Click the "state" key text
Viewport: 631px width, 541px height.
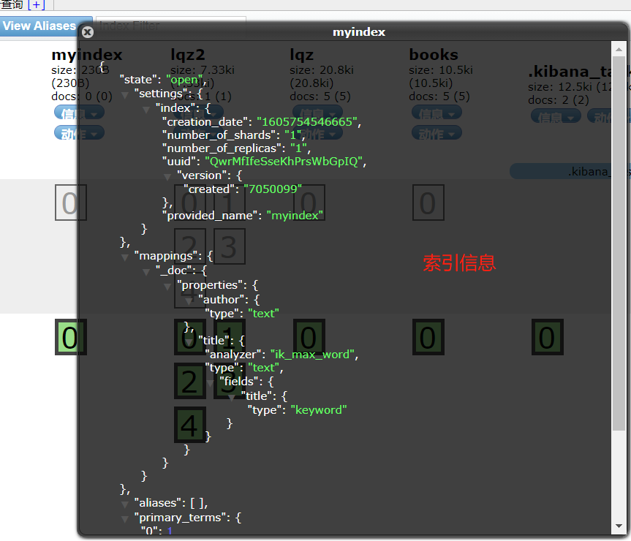[138, 80]
